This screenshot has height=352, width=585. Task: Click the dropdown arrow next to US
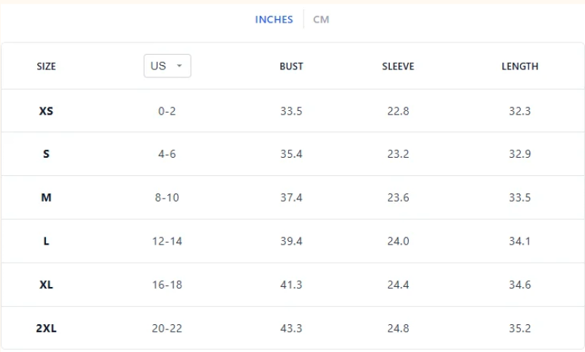(179, 66)
